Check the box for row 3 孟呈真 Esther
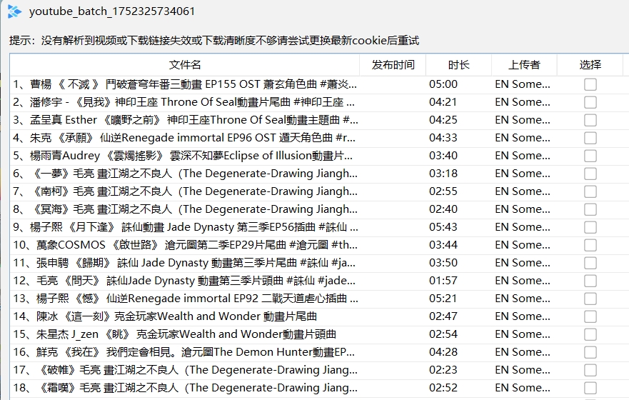The width and height of the screenshot is (629, 400). (x=590, y=120)
